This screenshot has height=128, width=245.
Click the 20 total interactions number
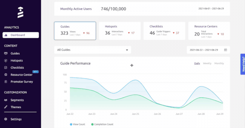pos(197,34)
